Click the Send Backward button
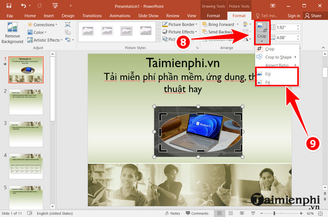This screenshot has height=217, width=328. pos(218,32)
